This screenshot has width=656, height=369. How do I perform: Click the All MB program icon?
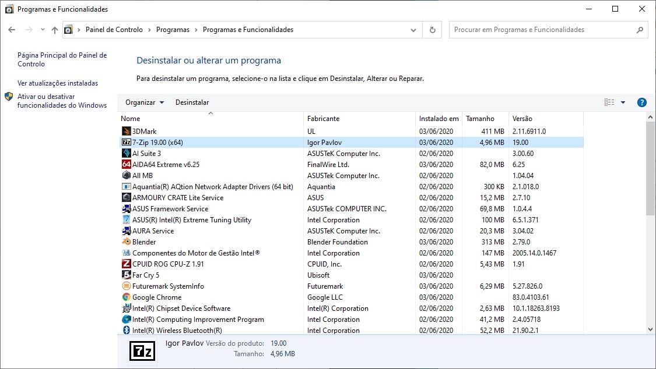coord(126,175)
